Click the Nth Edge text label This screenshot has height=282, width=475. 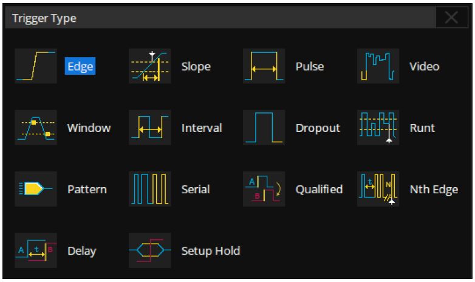[x=434, y=189]
